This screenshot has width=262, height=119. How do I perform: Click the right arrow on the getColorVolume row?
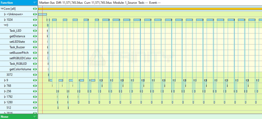click(36, 69)
